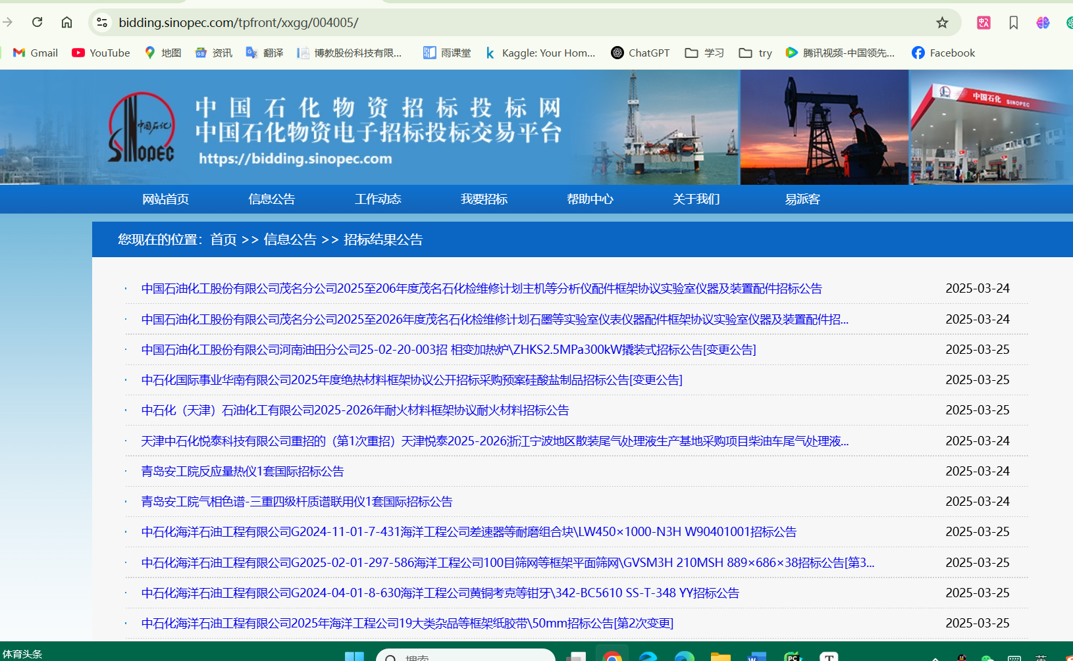Image resolution: width=1073 pixels, height=661 pixels.
Task: Open 河南油田分公司 相变加热炉 变更公告
Action: point(448,350)
